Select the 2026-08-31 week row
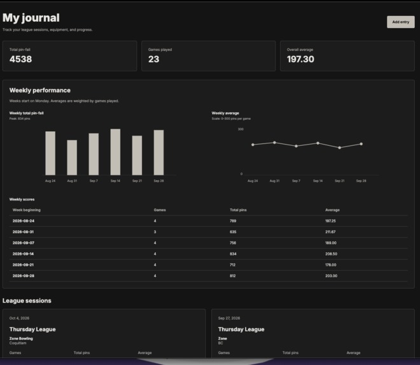Viewport: 420px width, 365px height. point(208,232)
